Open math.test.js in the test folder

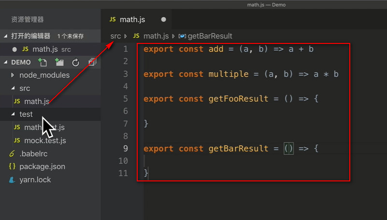click(x=50, y=127)
